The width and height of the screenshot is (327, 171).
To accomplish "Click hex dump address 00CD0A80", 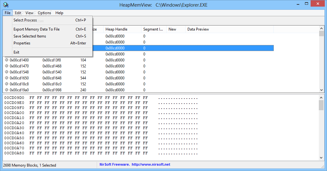I will coord(14,153).
